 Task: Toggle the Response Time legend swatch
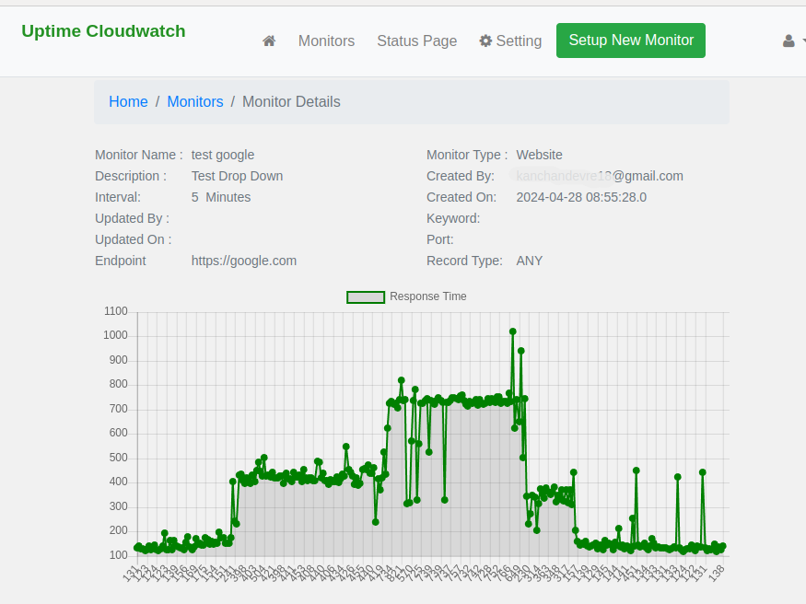tap(366, 296)
